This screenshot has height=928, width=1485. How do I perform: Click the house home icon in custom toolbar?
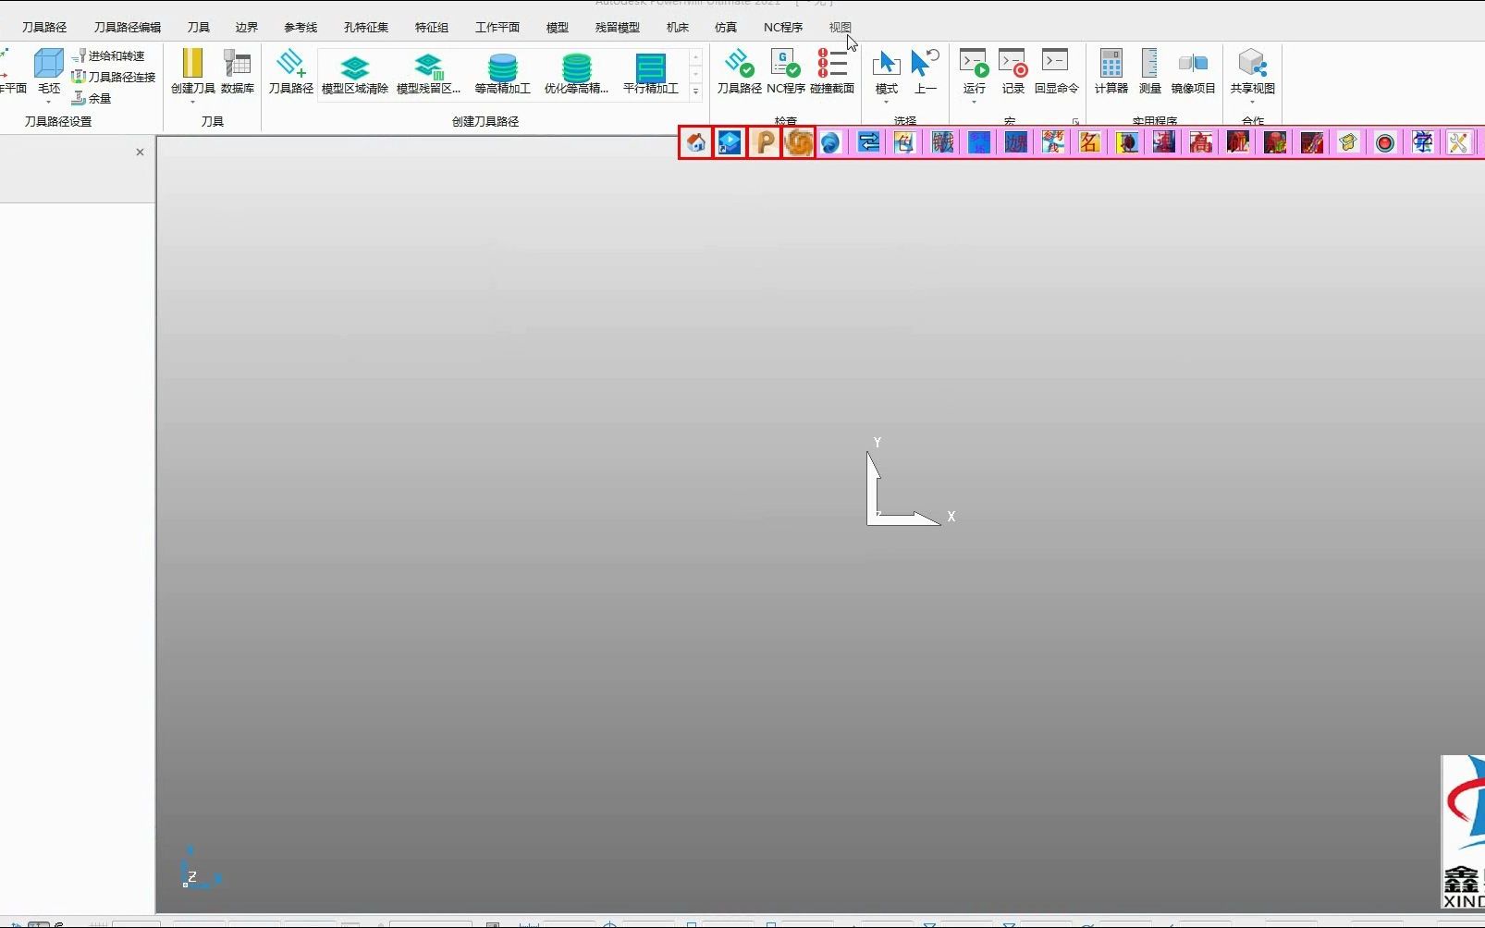[x=696, y=142]
